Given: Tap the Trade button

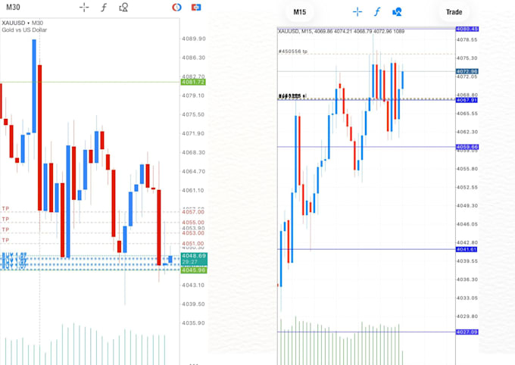Looking at the screenshot, I should click(x=454, y=12).
